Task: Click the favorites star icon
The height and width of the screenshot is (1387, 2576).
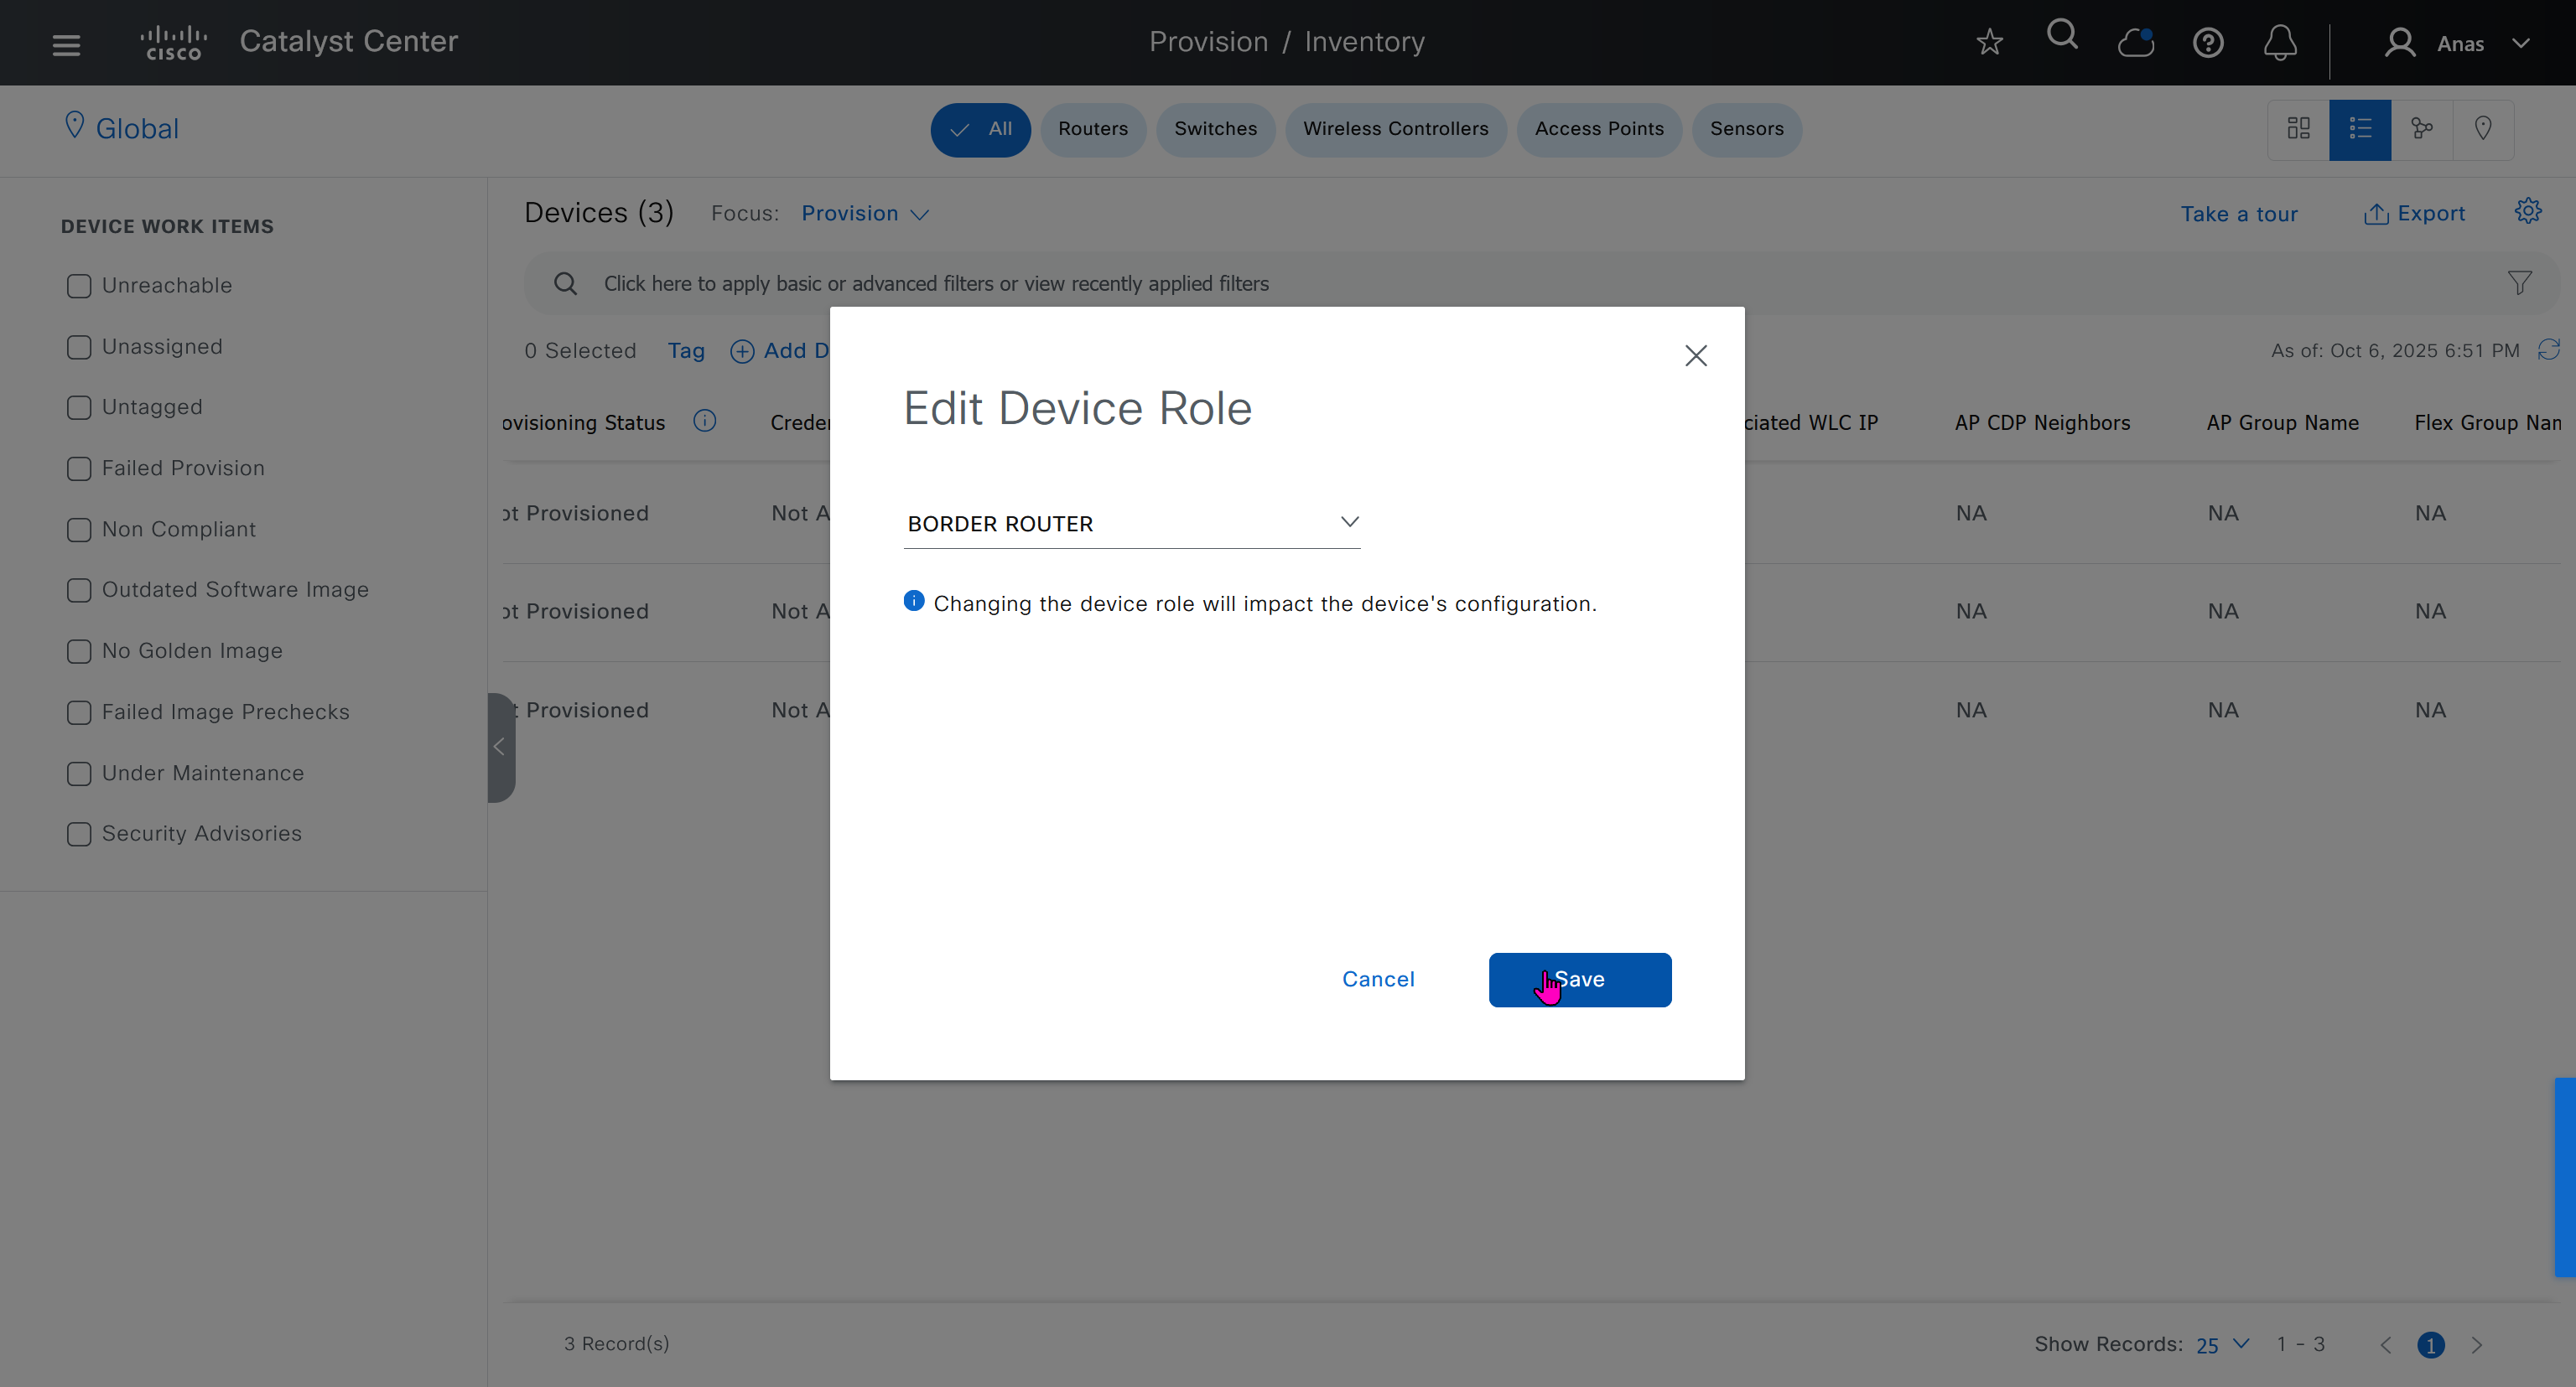Action: coord(1989,42)
